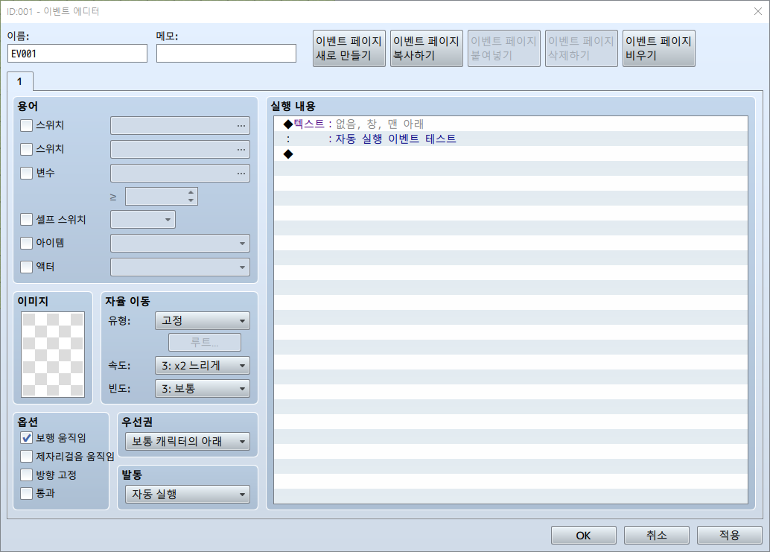Open the 빈도 dropdown showing 보통
Screen dimensions: 770x552
203,388
